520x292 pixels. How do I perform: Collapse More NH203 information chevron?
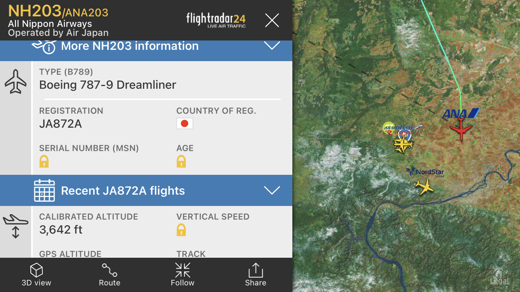(272, 46)
